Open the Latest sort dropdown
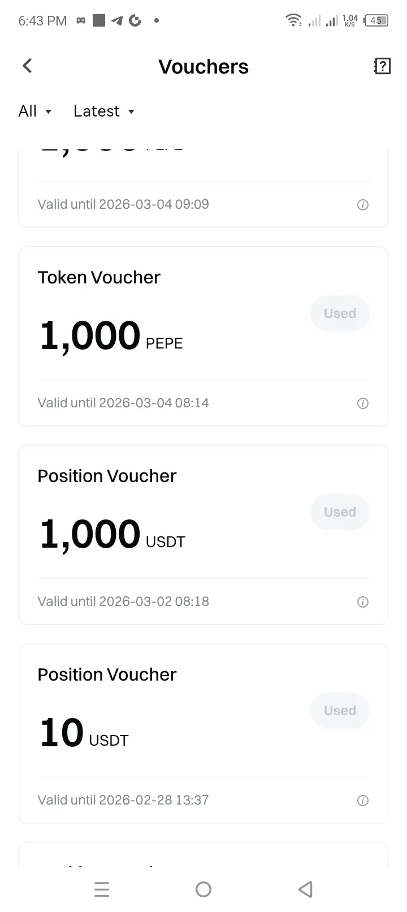The image size is (407, 912). (x=104, y=111)
